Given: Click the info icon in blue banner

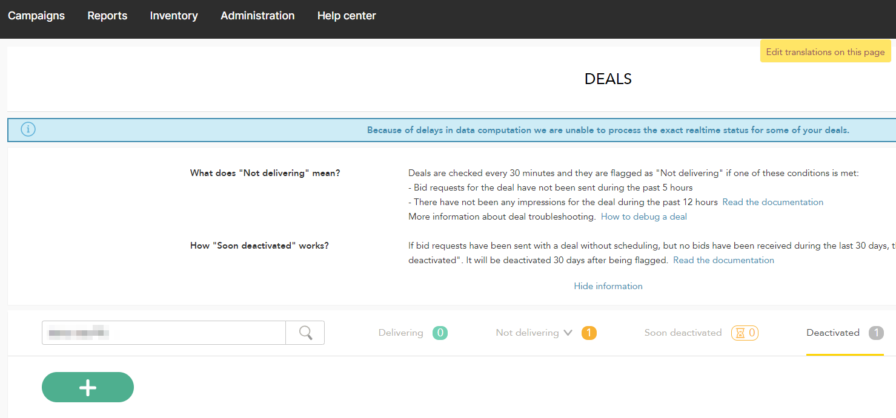Looking at the screenshot, I should [28, 129].
